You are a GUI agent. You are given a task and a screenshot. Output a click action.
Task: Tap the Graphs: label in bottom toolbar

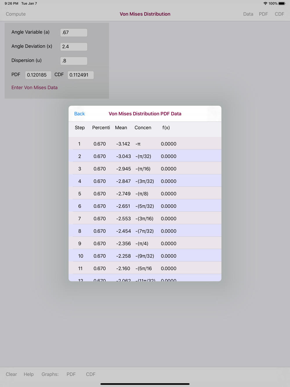[50, 374]
